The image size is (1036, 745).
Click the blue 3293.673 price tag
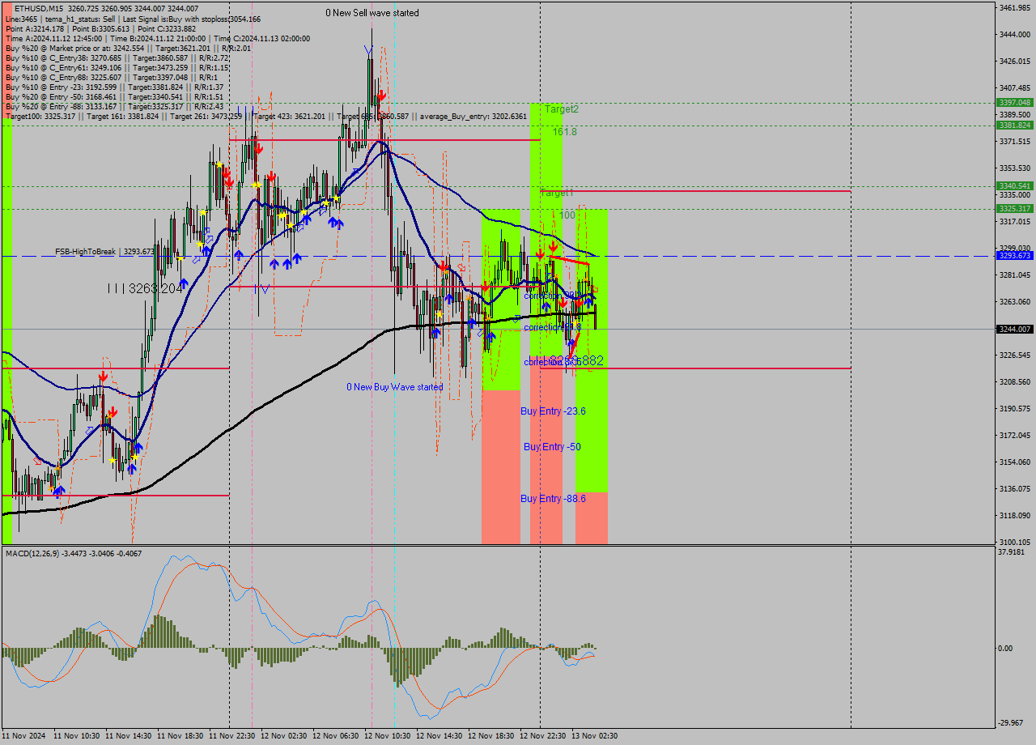[1014, 256]
